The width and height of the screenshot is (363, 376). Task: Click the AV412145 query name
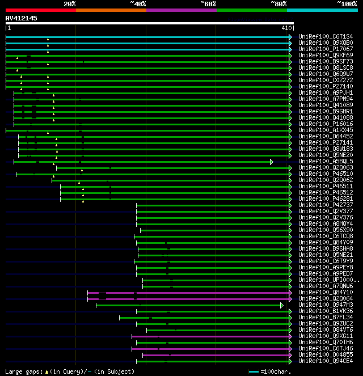(x=21, y=18)
